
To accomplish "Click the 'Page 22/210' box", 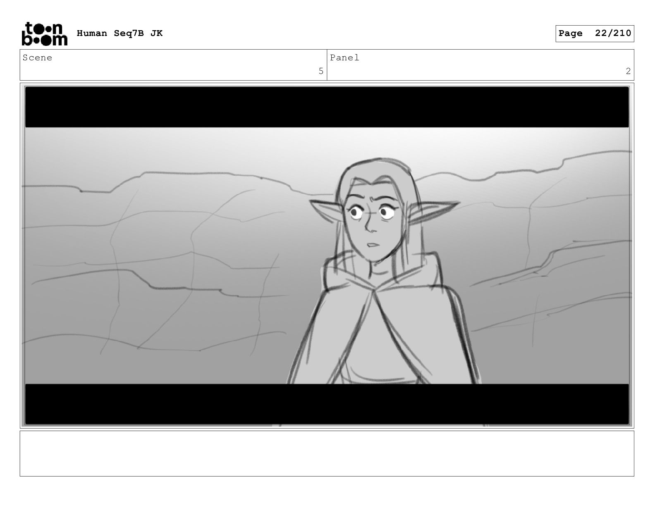I will point(595,33).
